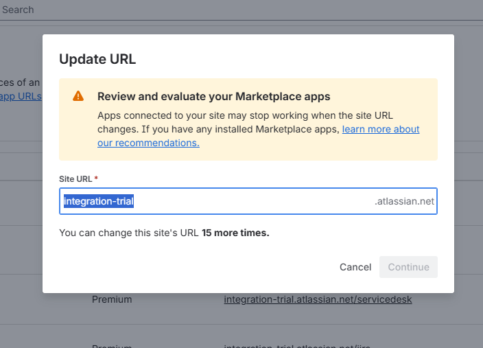Click 'Review and evaluate your Marketplace apps' heading
The image size is (483, 348).
(x=214, y=97)
